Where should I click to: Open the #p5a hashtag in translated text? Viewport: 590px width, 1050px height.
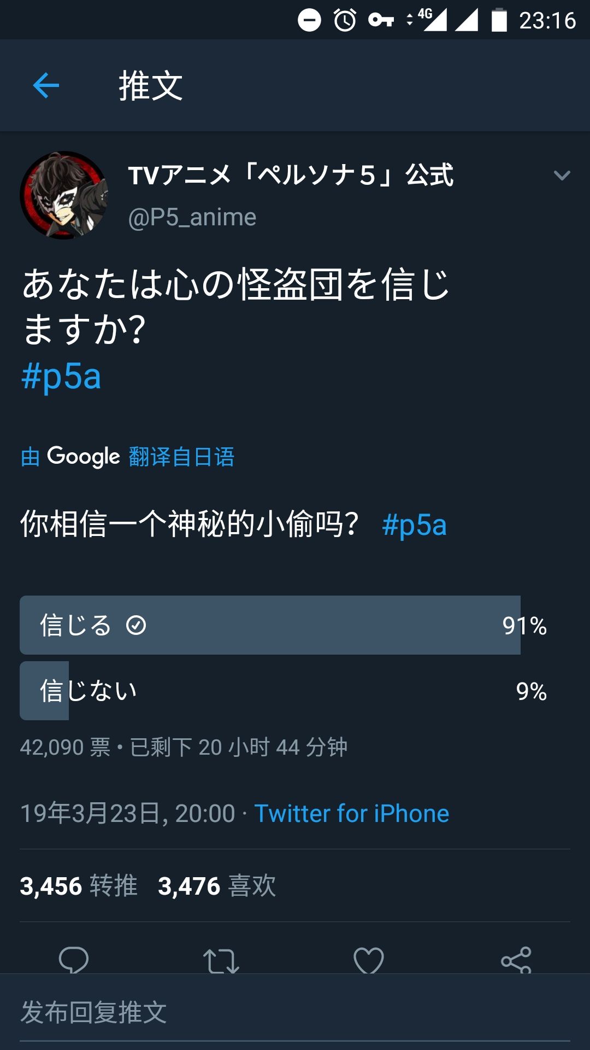(414, 525)
